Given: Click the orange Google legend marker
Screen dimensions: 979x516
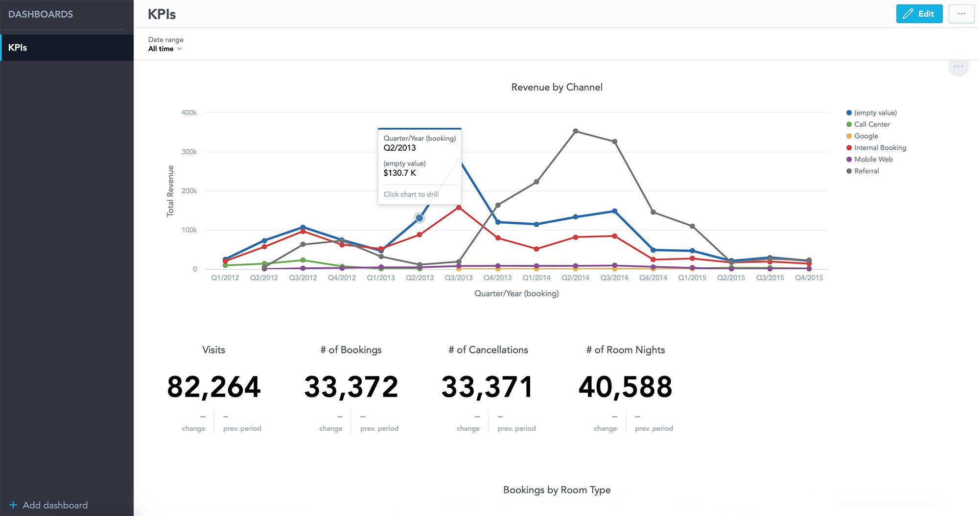Looking at the screenshot, I should click(x=849, y=136).
